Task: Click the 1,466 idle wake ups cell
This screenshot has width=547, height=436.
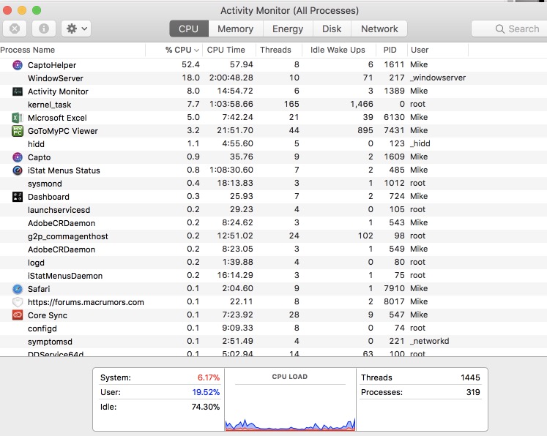Action: click(362, 104)
